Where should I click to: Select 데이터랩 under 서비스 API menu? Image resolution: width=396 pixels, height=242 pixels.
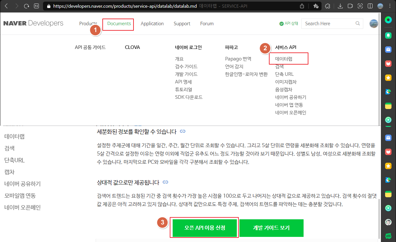pos(284,59)
